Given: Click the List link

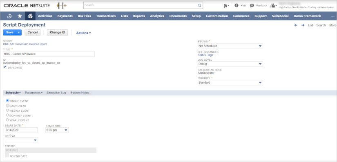Looking at the screenshot, I should [310, 25].
